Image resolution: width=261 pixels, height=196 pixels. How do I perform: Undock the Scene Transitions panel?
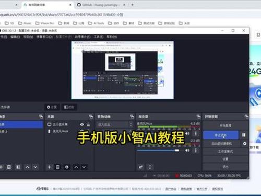(x=132, y=117)
